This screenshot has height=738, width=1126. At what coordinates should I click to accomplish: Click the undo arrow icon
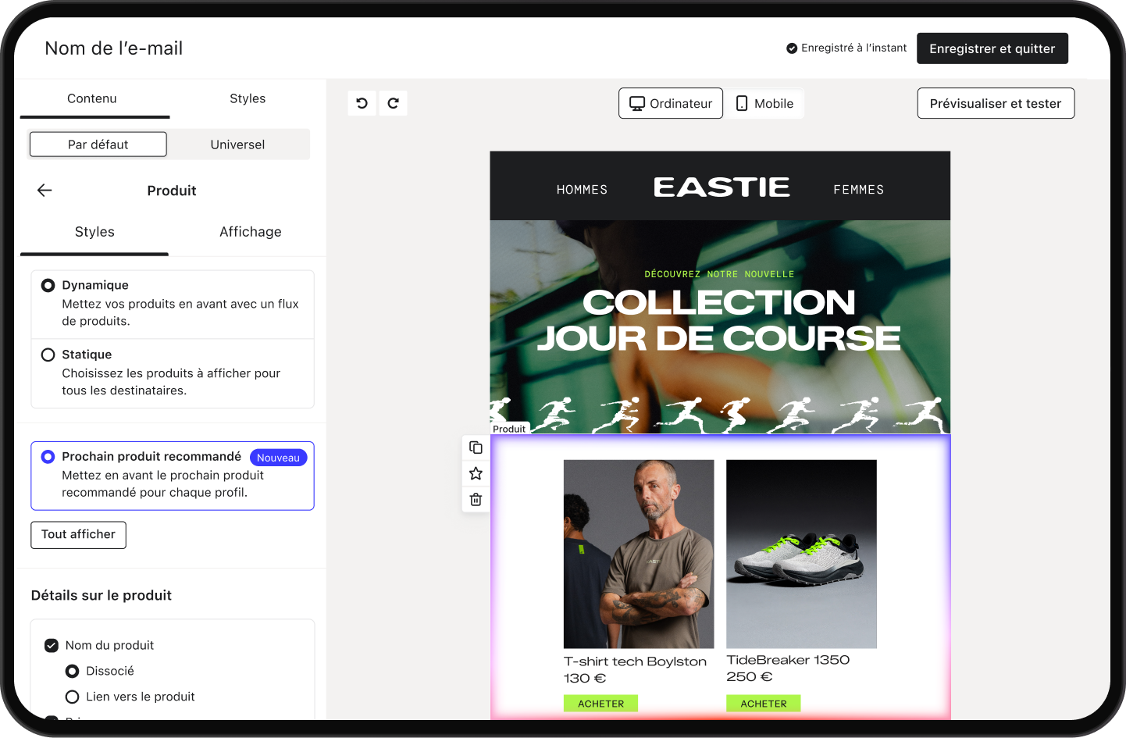click(x=362, y=103)
